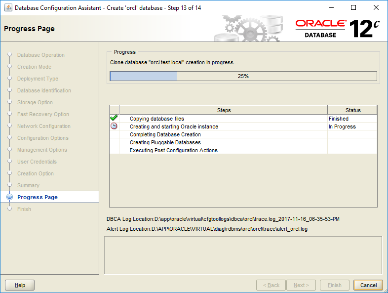Click the disabled Next button
The width and height of the screenshot is (388, 293).
point(301,285)
